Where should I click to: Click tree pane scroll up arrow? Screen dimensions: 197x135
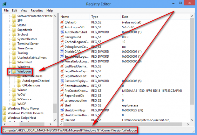55,16
